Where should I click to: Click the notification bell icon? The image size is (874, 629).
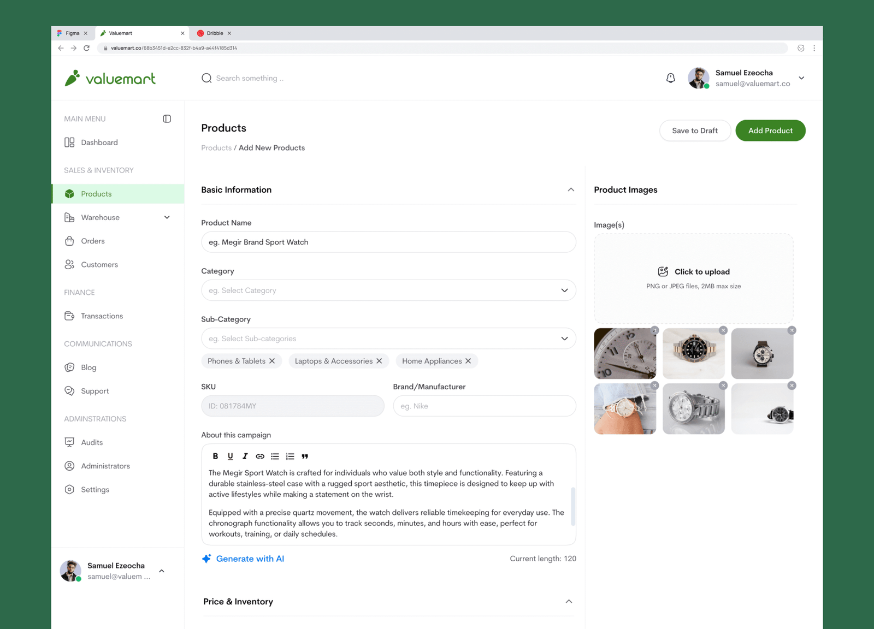coord(670,78)
